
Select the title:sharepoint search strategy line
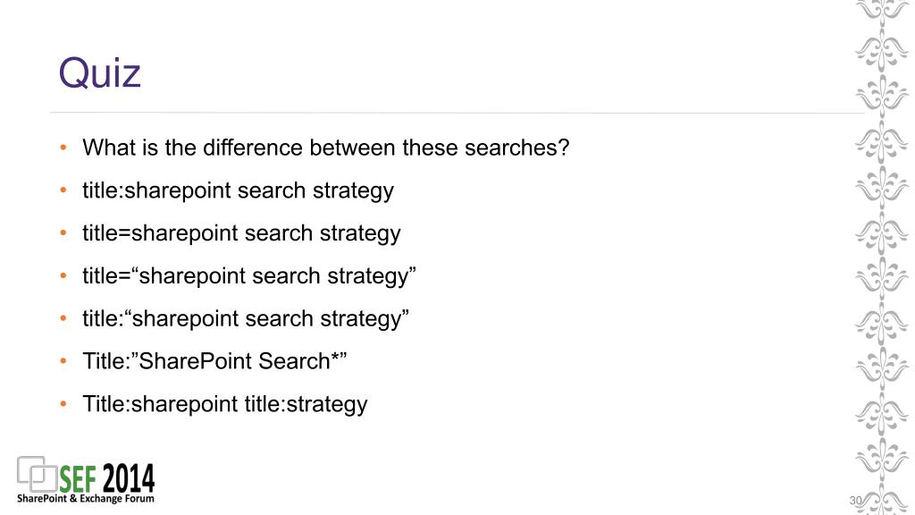coord(238,191)
